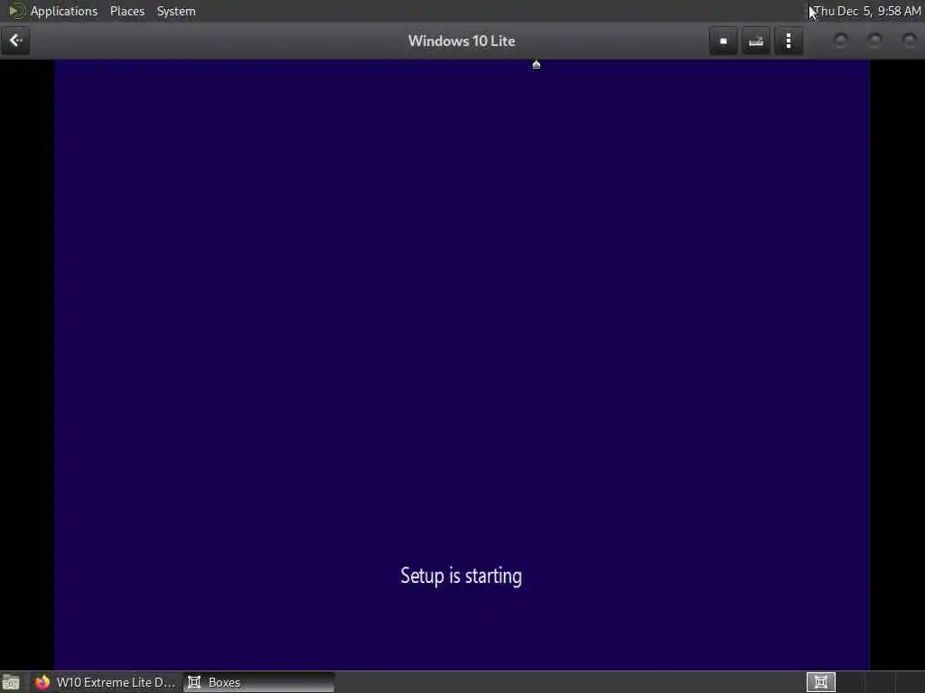Click the last dimmed window control button
Screen dimensions: 925x693
pyautogui.click(x=910, y=40)
